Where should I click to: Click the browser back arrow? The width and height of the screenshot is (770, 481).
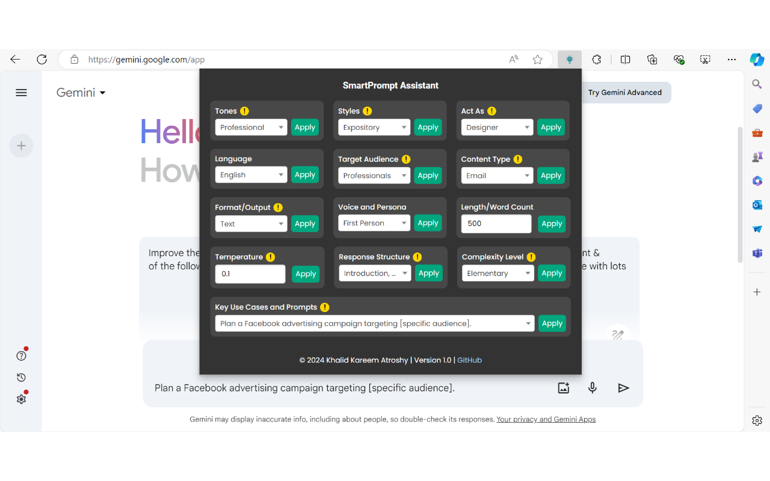pyautogui.click(x=15, y=60)
